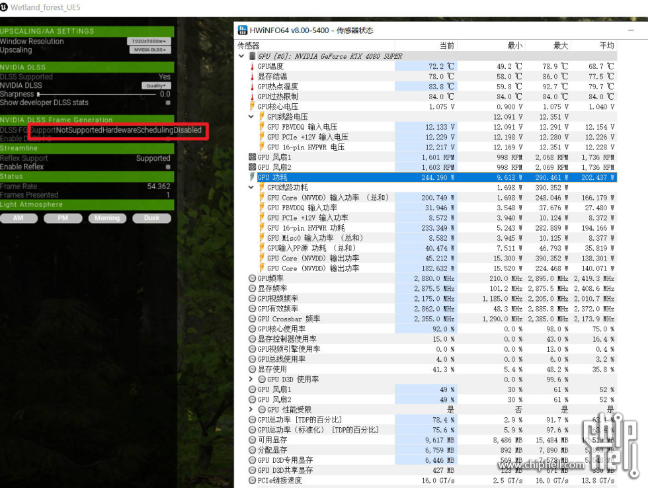Click thermometer icon next to GPU热点温度

point(252,87)
